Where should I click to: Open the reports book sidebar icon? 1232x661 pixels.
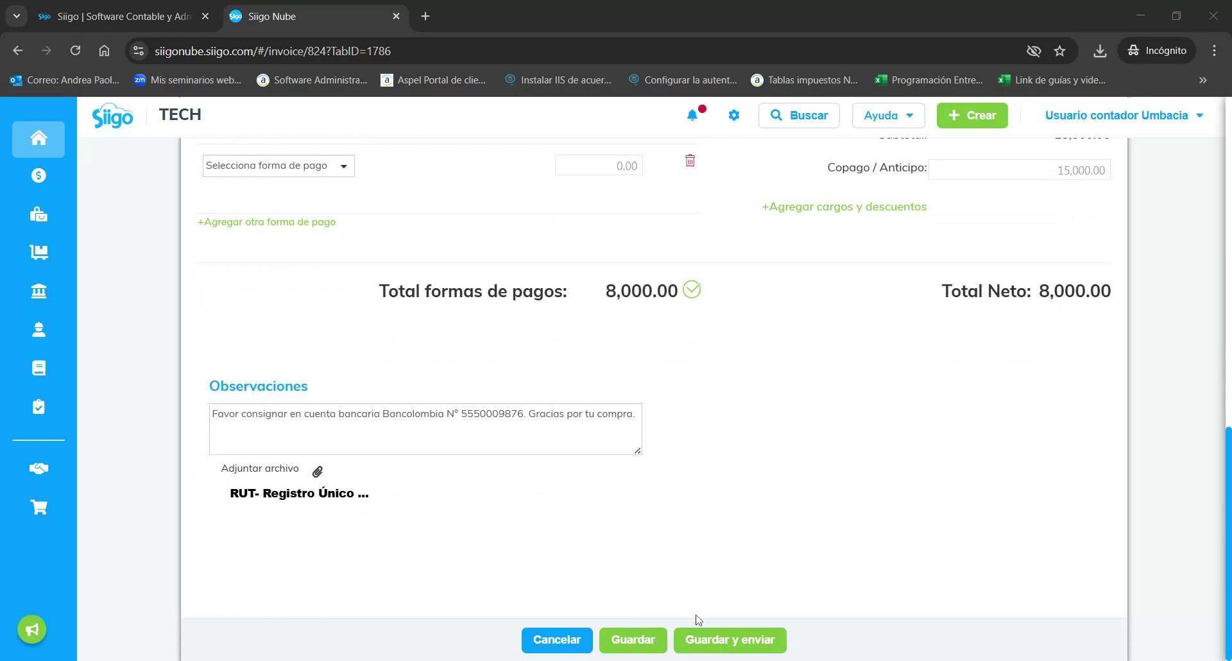(x=38, y=368)
